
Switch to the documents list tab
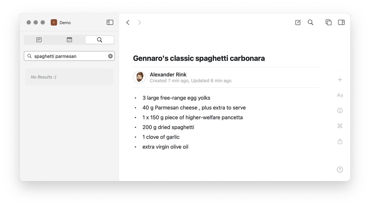(39, 40)
